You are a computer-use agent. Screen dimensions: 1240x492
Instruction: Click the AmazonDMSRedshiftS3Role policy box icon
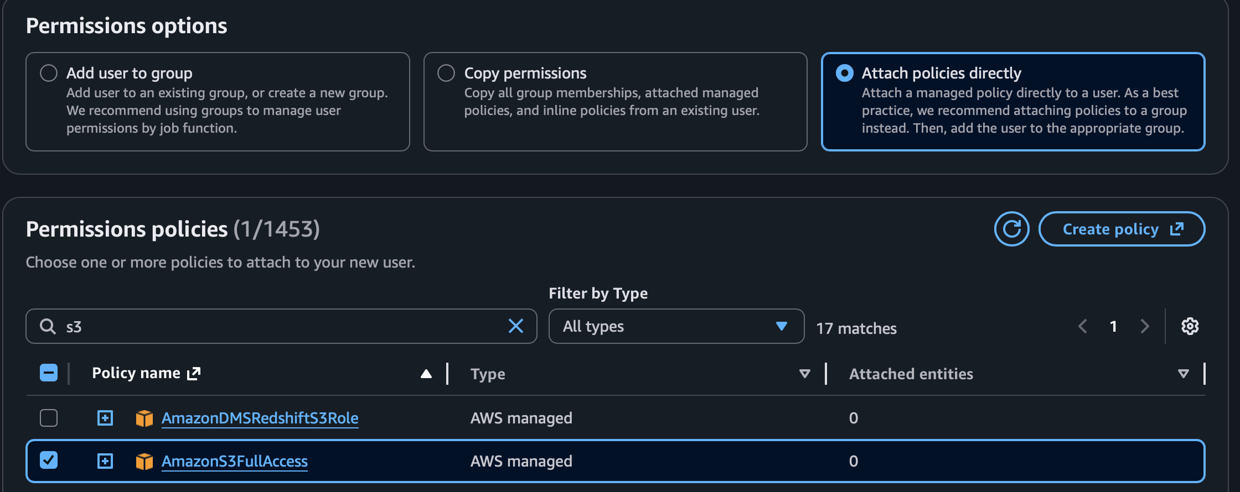pos(144,418)
